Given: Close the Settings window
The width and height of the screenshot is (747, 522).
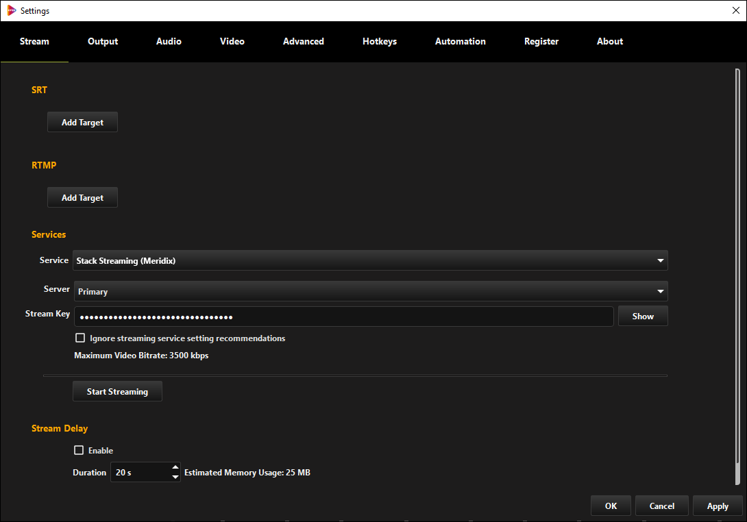Looking at the screenshot, I should pos(735,10).
